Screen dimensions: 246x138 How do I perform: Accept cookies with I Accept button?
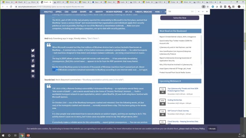coord(212,129)
